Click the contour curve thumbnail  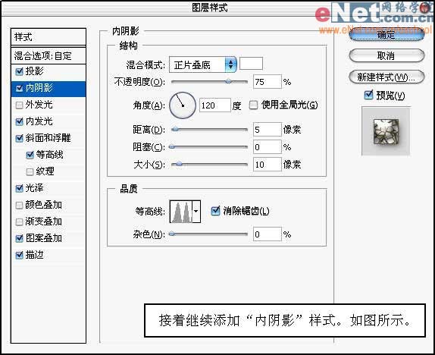(x=181, y=212)
